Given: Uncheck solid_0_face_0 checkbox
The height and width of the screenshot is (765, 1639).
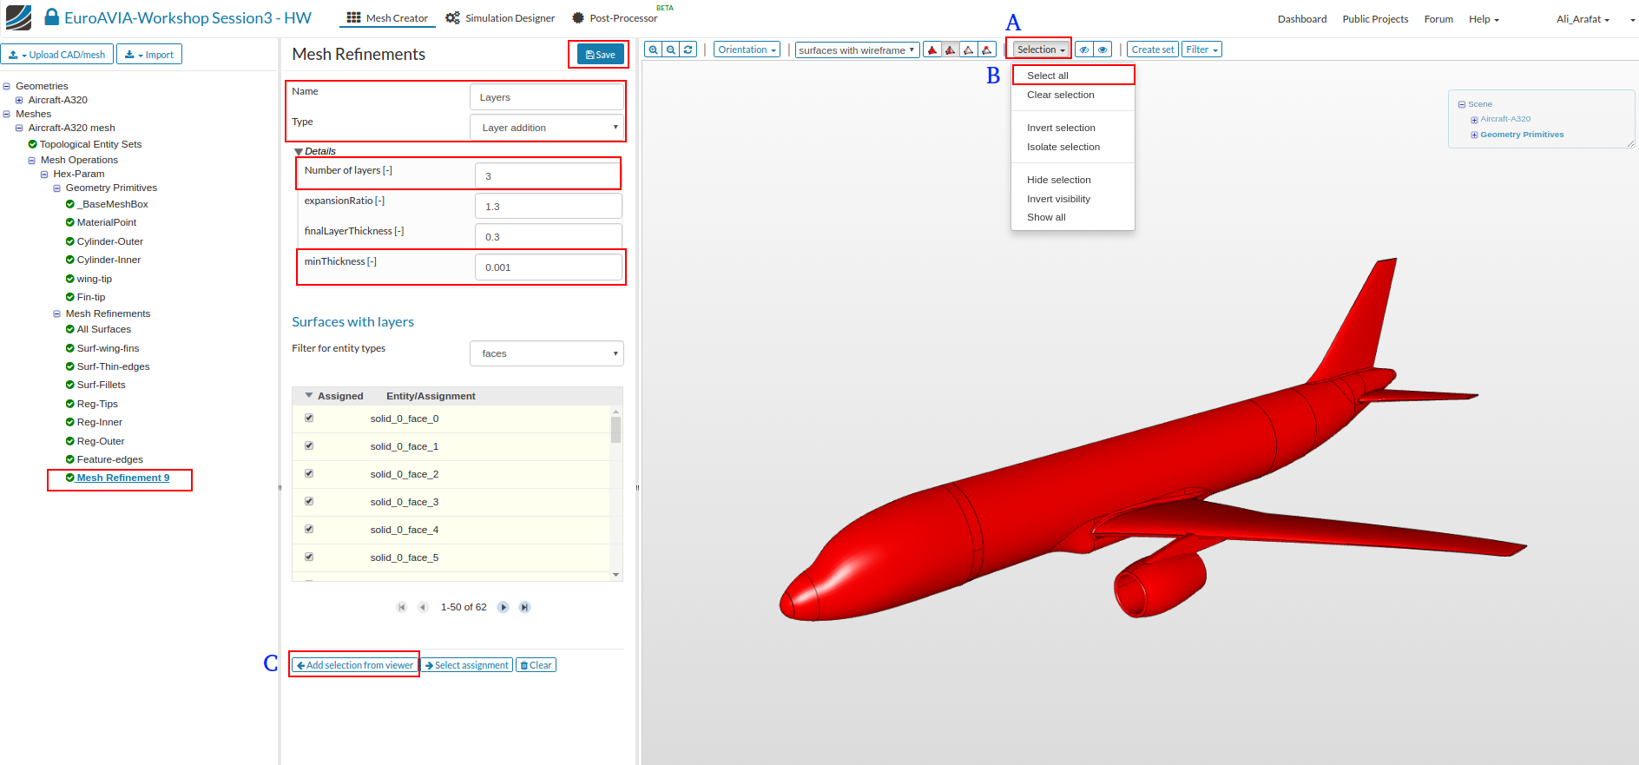Looking at the screenshot, I should (309, 418).
